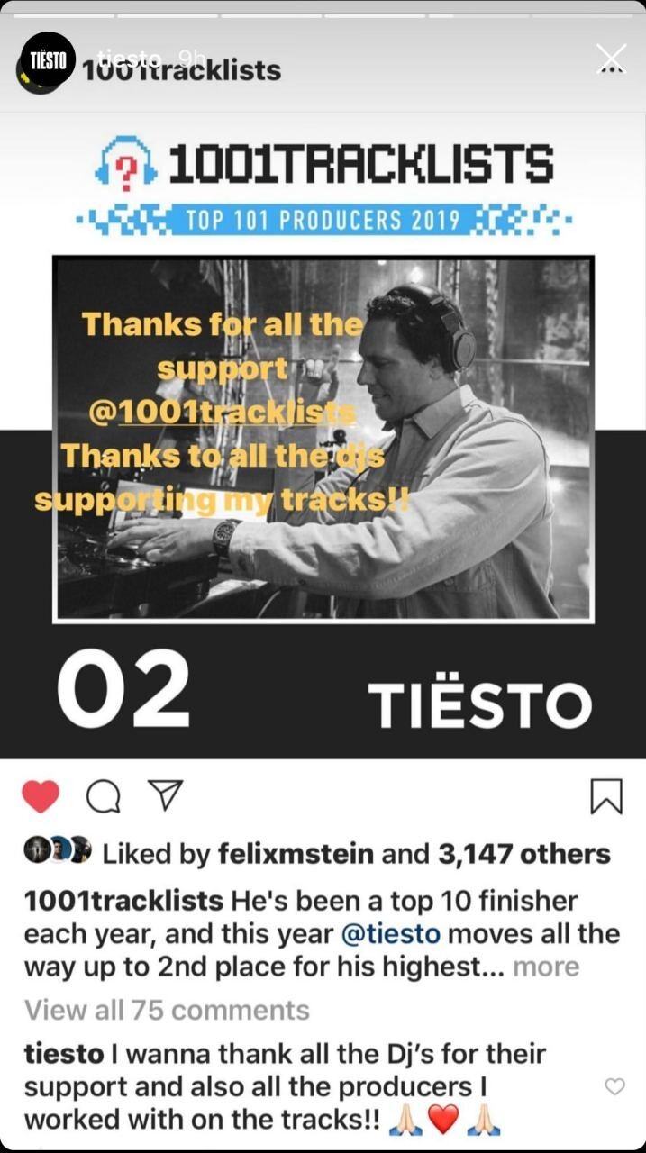Open felixmstein's profile from likes
646x1153 pixels.
pos(296,854)
